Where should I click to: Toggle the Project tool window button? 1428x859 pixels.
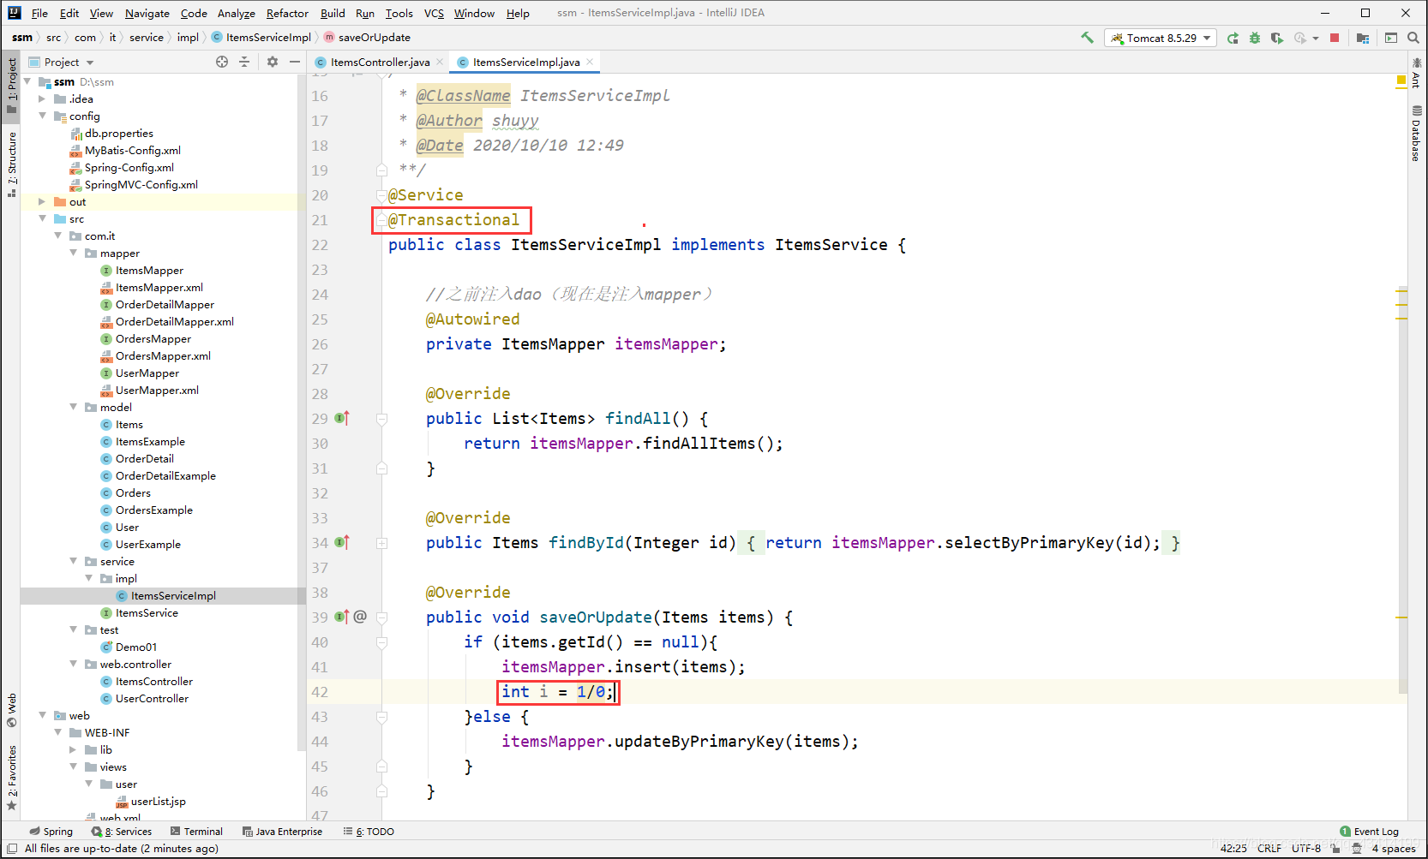click(x=11, y=86)
